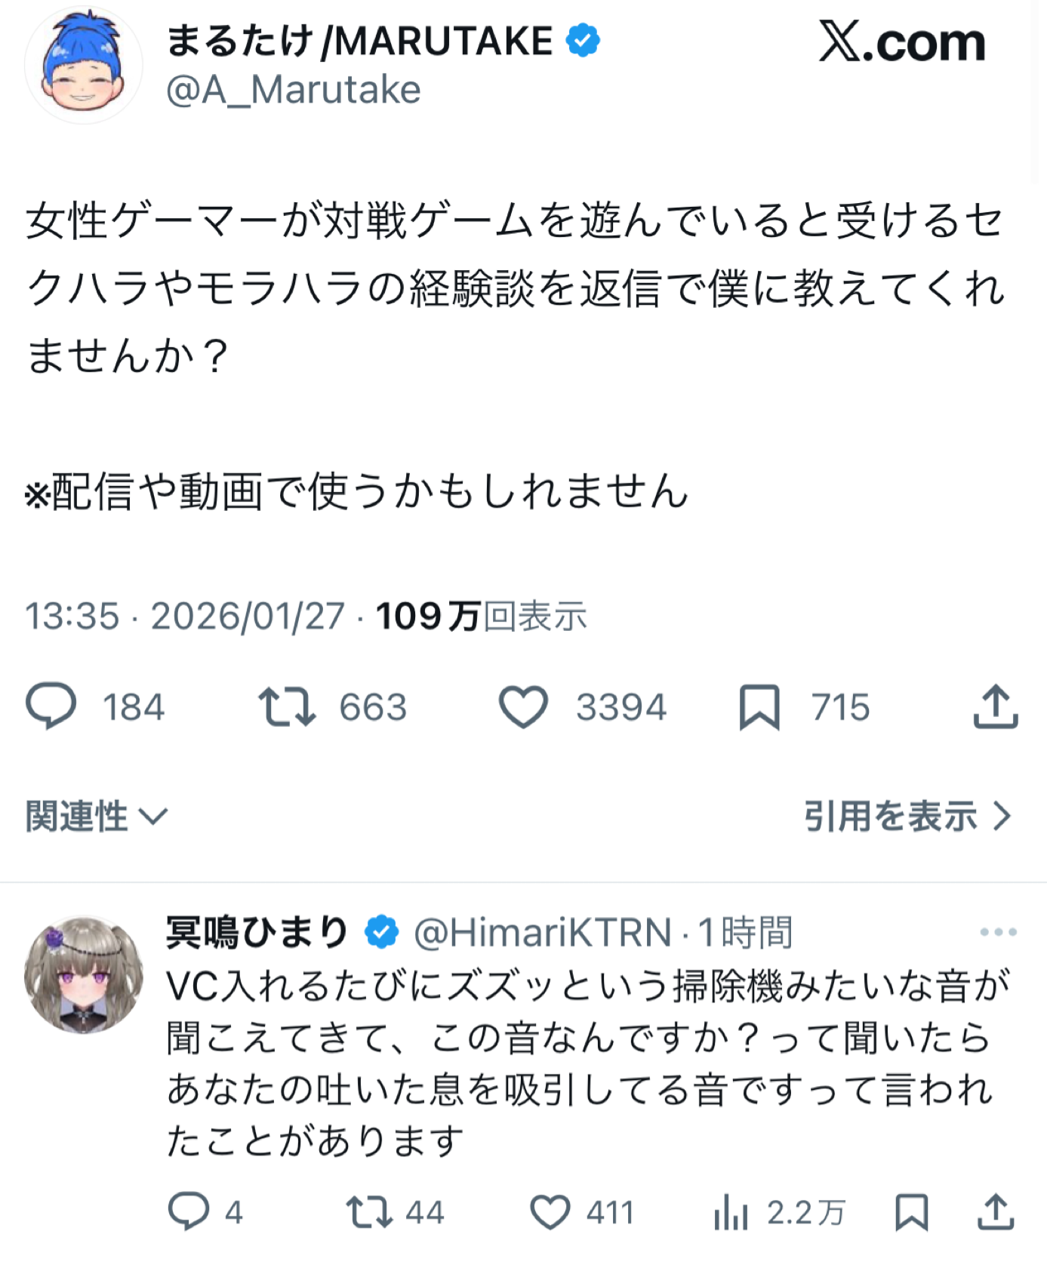Viewport: 1047px width, 1268px height.
Task: Open the three-dot menu on the reply
Action: coord(998,932)
